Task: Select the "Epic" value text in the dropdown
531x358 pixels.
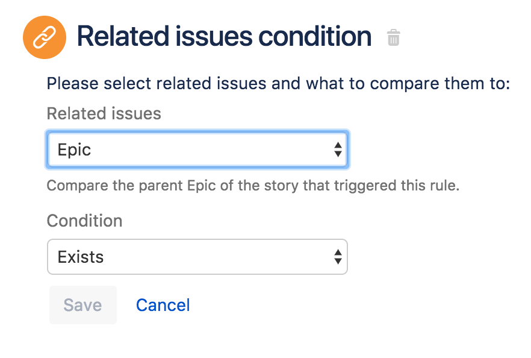Action: coord(75,149)
